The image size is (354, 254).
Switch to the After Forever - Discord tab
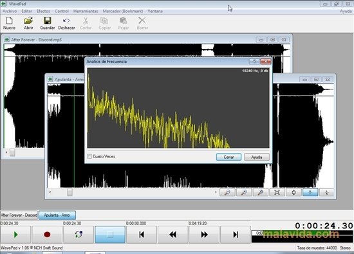coord(19,215)
